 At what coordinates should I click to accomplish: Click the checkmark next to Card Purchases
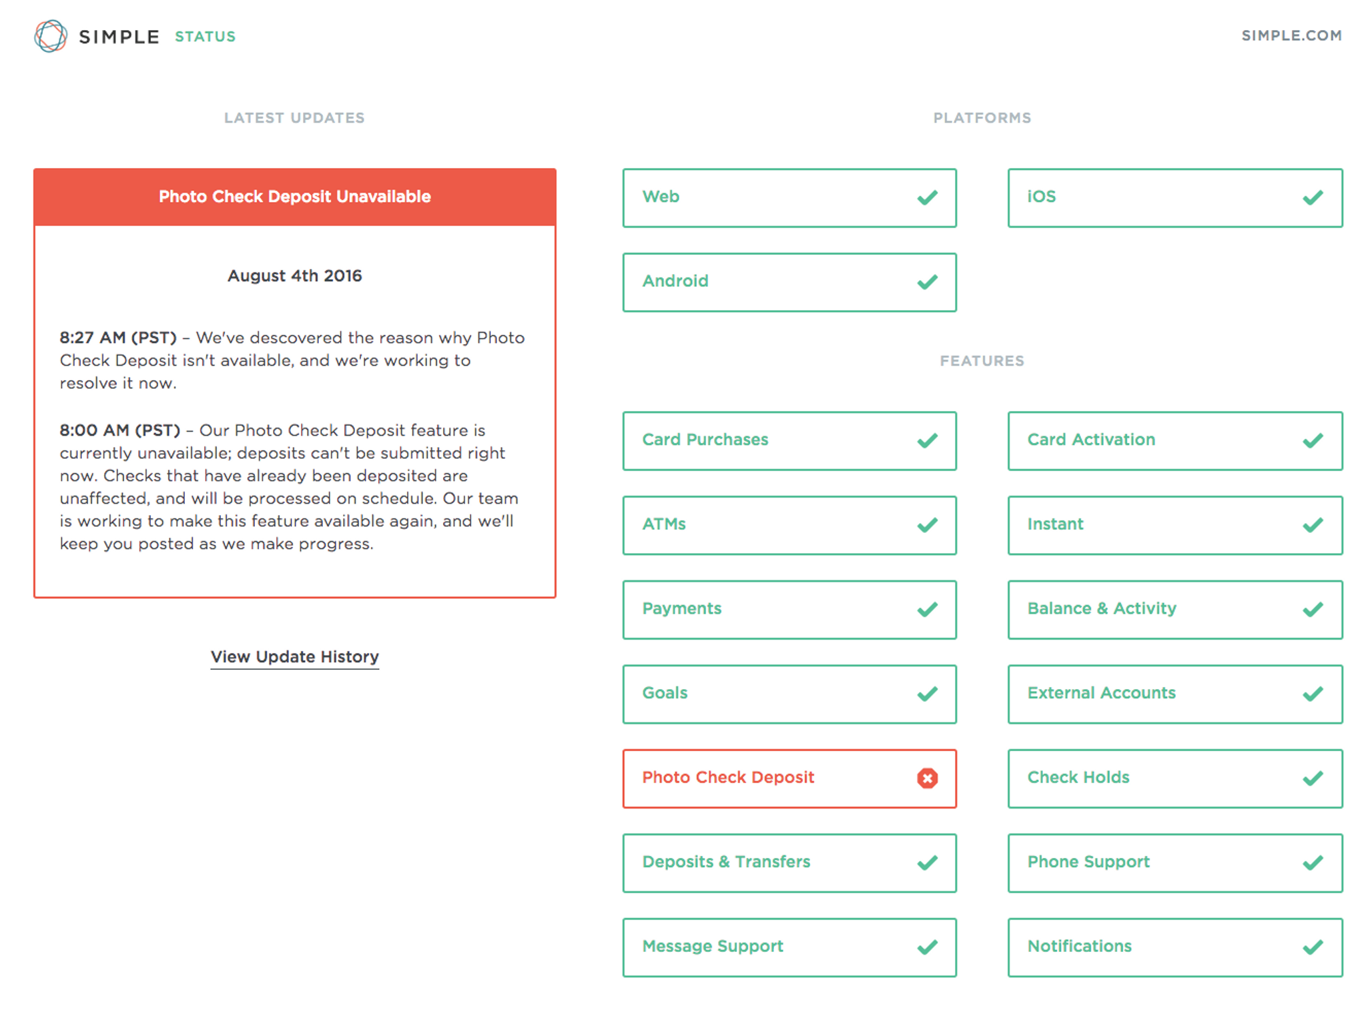coord(927,440)
